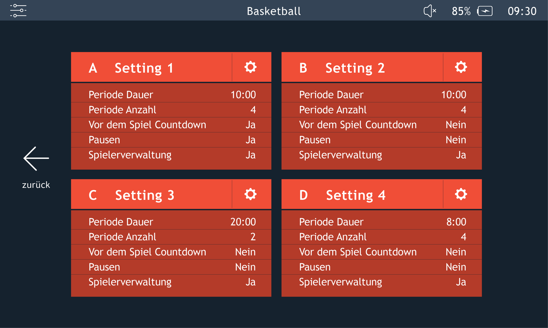Click the 85% battery level indicator
Image resolution: width=548 pixels, height=328 pixels.
coord(461,11)
